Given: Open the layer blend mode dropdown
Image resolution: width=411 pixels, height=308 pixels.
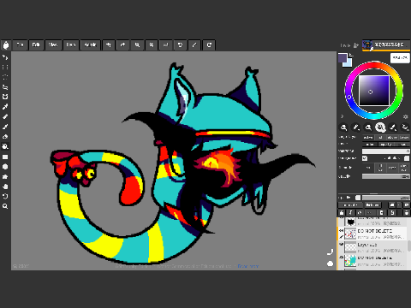Looking at the screenshot, I should pos(350,205).
